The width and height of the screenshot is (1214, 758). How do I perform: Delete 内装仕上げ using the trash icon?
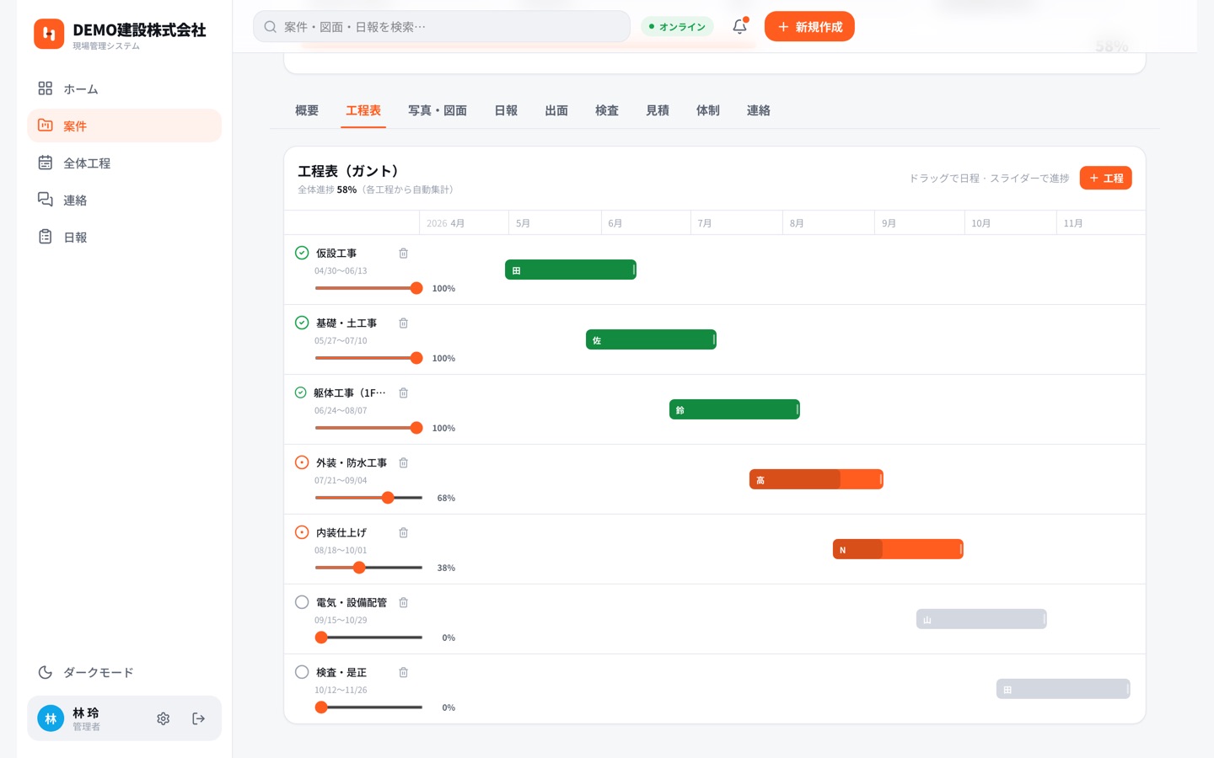tap(404, 533)
